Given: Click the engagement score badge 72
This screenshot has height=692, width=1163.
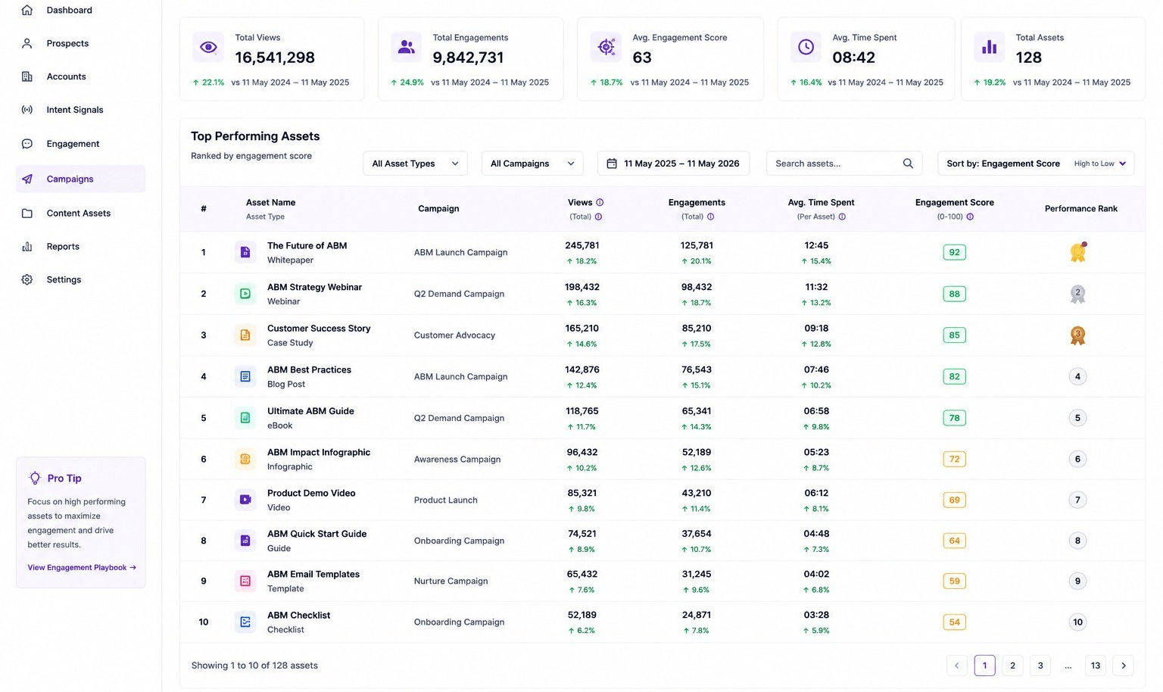Looking at the screenshot, I should (954, 459).
